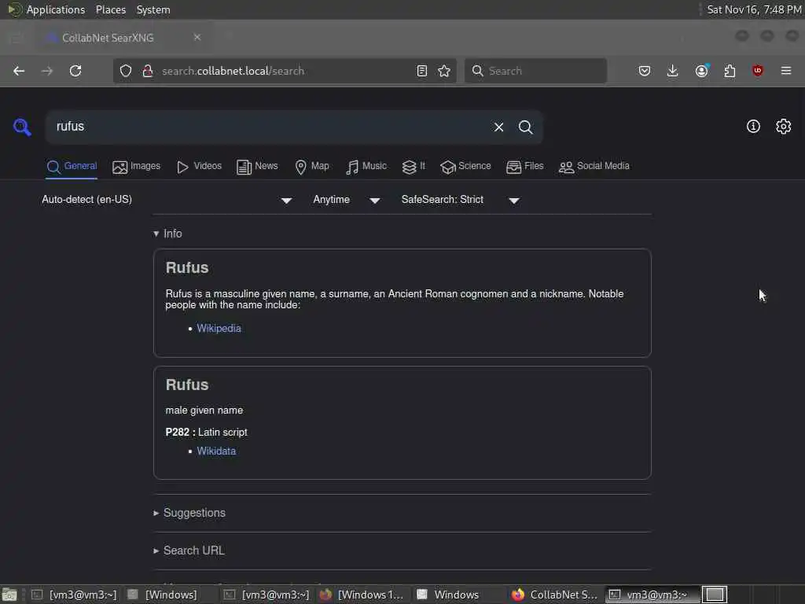Image resolution: width=805 pixels, height=604 pixels.
Task: Open the System menu
Action: point(153,9)
